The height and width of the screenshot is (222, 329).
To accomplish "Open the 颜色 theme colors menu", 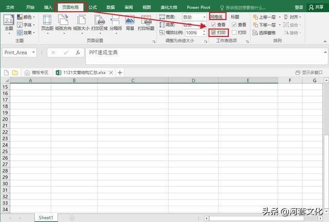I will [x=26, y=17].
